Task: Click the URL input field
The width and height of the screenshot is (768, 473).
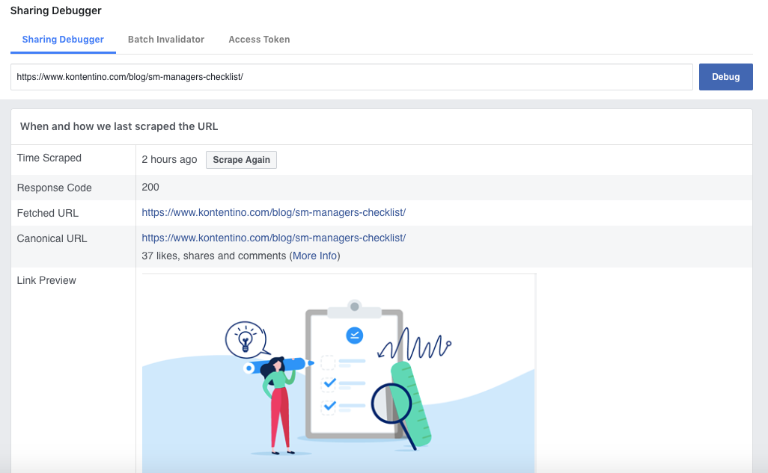Action: 351,76
